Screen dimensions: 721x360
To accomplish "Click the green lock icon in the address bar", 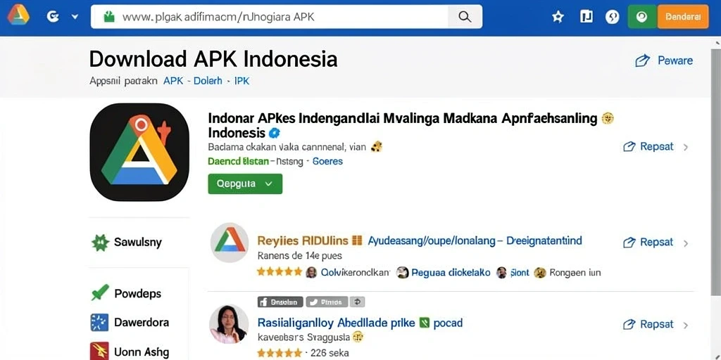I will (108, 17).
